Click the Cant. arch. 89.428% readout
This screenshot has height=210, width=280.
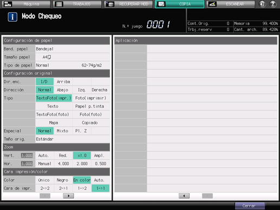point(256,29)
